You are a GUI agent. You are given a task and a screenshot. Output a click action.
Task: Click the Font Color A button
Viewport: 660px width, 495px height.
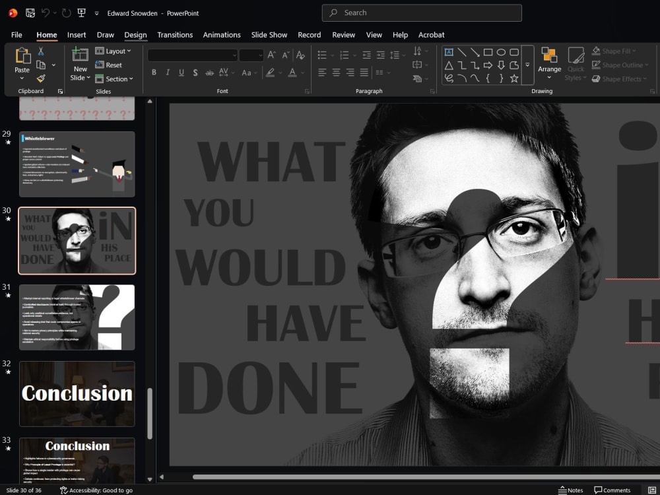[292, 73]
